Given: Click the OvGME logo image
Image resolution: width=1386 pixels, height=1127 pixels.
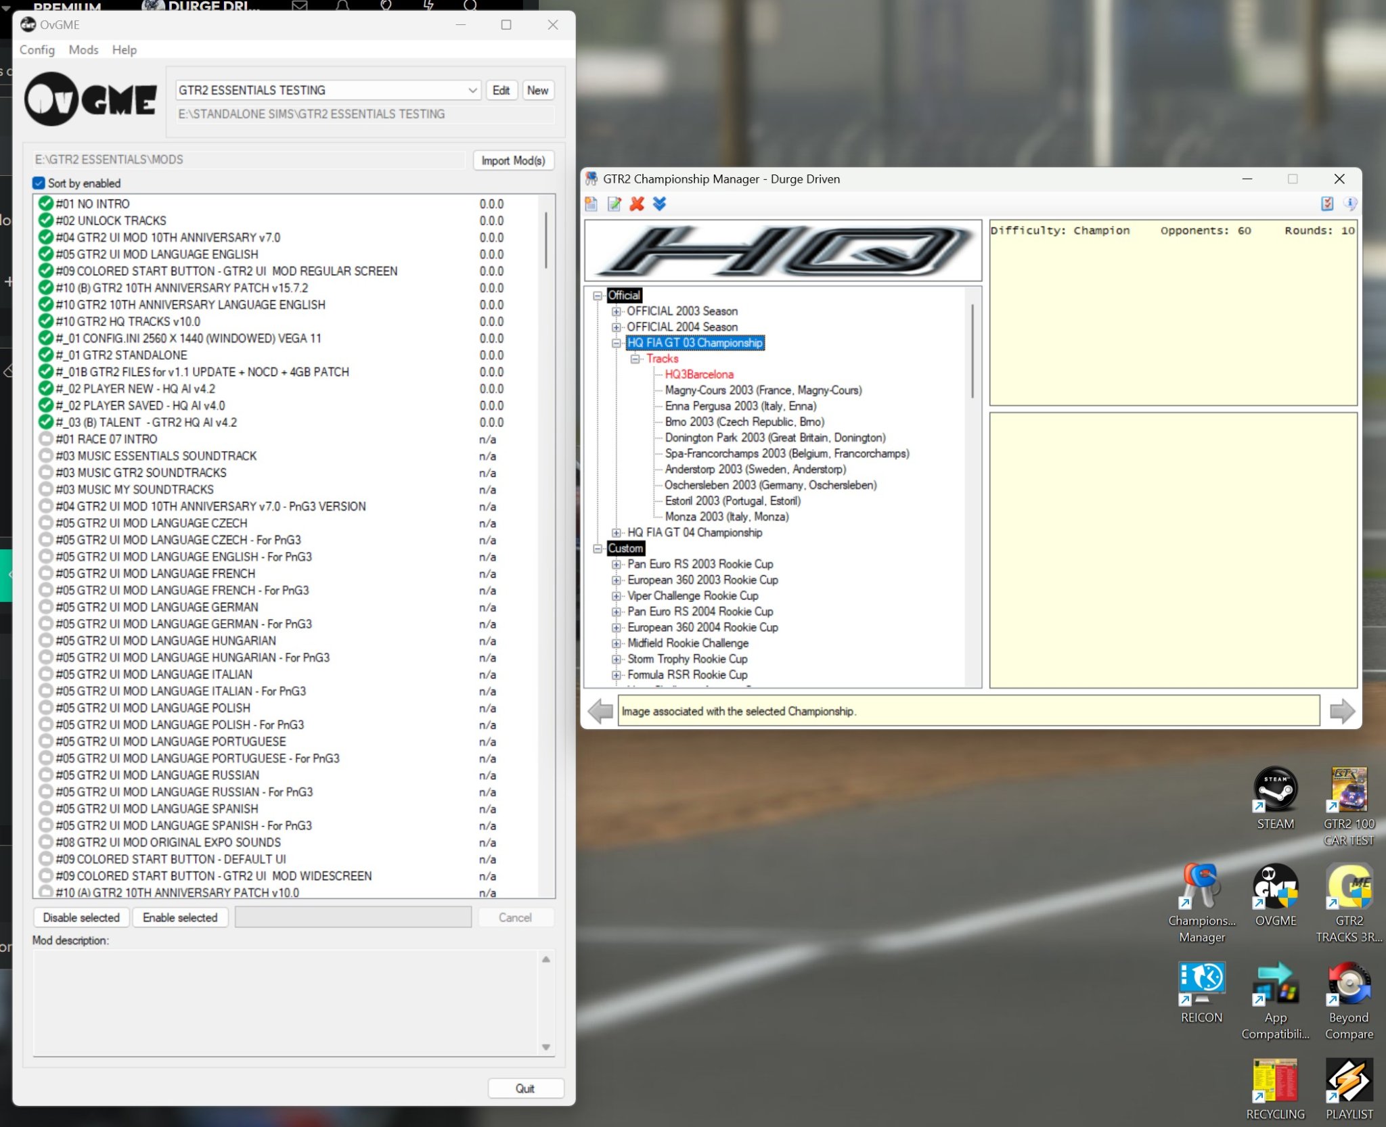Looking at the screenshot, I should (x=91, y=100).
